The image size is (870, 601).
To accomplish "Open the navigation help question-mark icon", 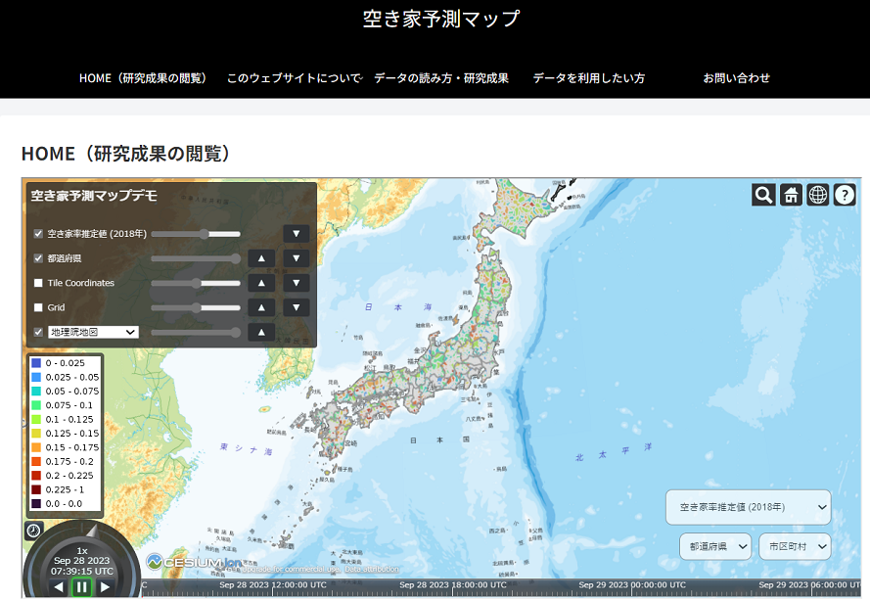I will 845,195.
